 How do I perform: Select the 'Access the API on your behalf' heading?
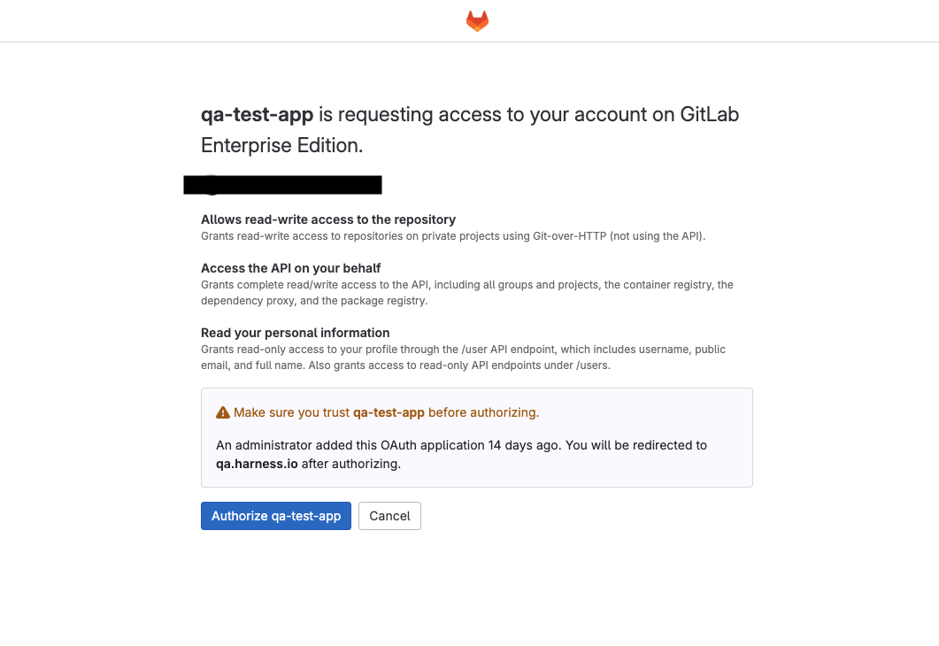[x=290, y=268]
